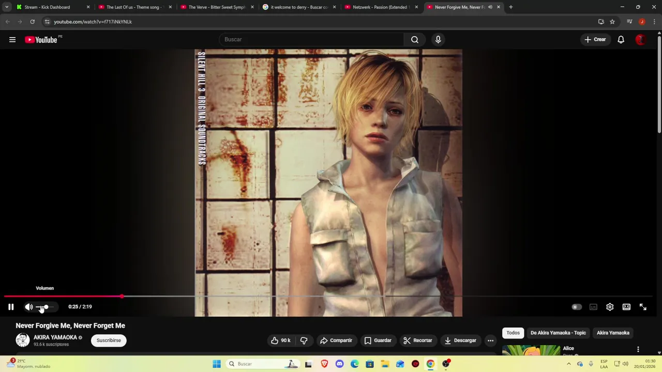The image size is (662, 372).
Task: Like the video with 90 k likes
Action: coord(281,340)
